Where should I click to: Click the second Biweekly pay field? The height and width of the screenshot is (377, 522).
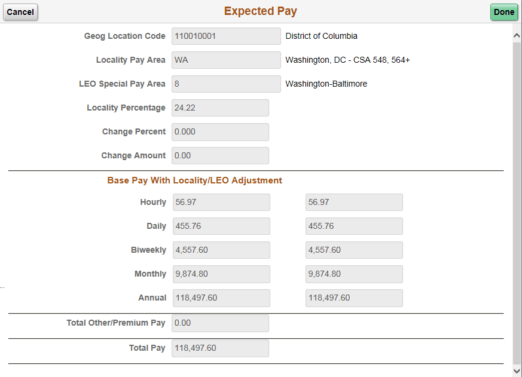click(x=354, y=250)
